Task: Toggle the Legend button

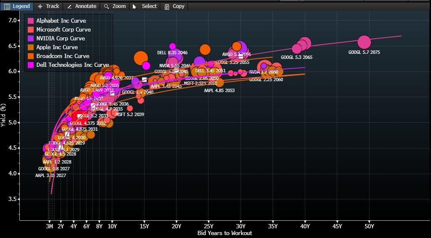Action: (17, 6)
